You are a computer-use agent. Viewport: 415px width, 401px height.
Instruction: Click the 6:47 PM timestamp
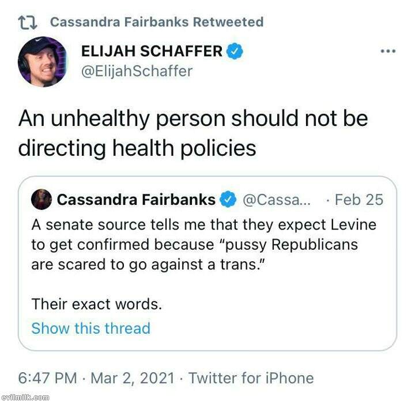point(47,378)
